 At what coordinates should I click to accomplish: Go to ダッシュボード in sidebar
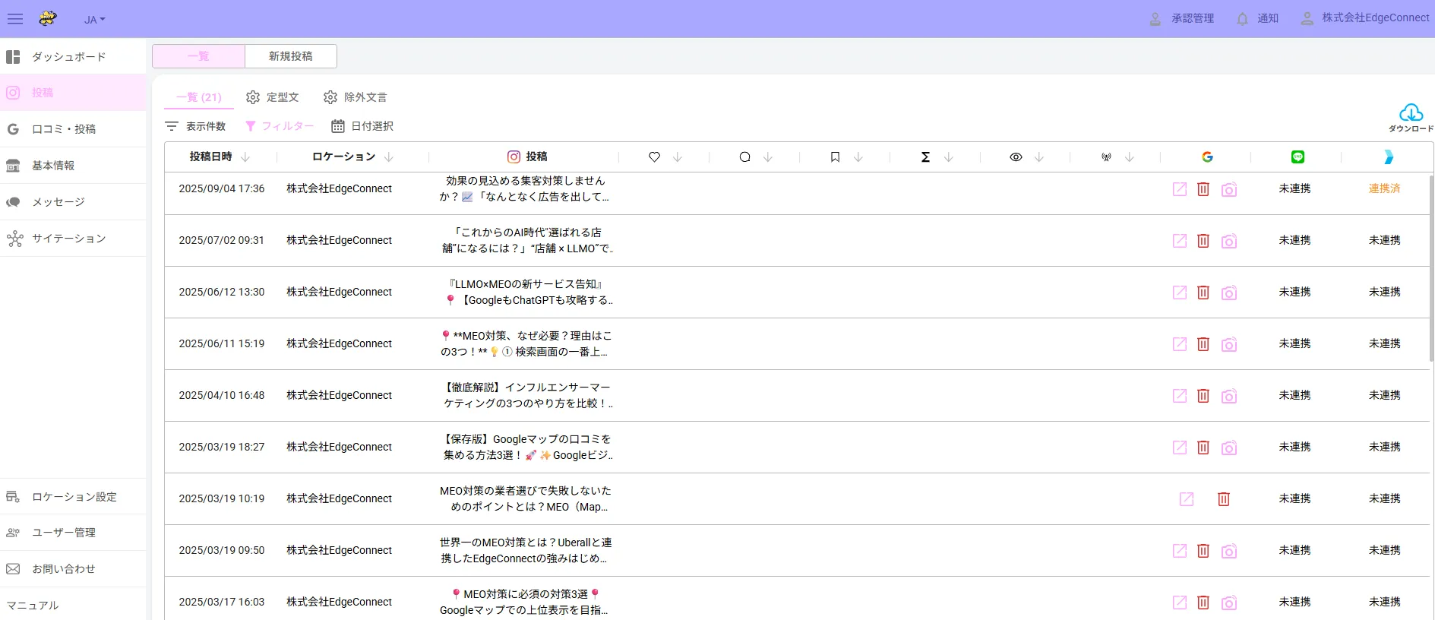pos(68,57)
